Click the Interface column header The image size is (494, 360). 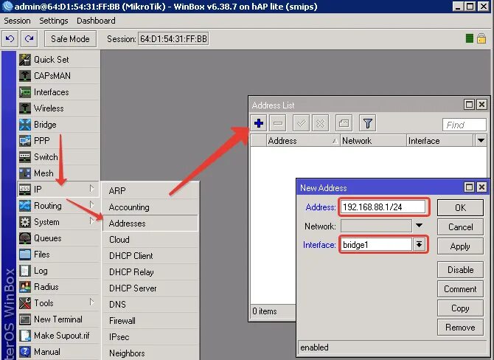[440, 141]
